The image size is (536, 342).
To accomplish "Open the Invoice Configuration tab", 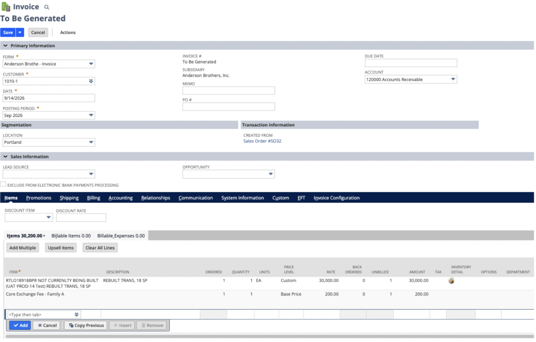I will (336, 198).
